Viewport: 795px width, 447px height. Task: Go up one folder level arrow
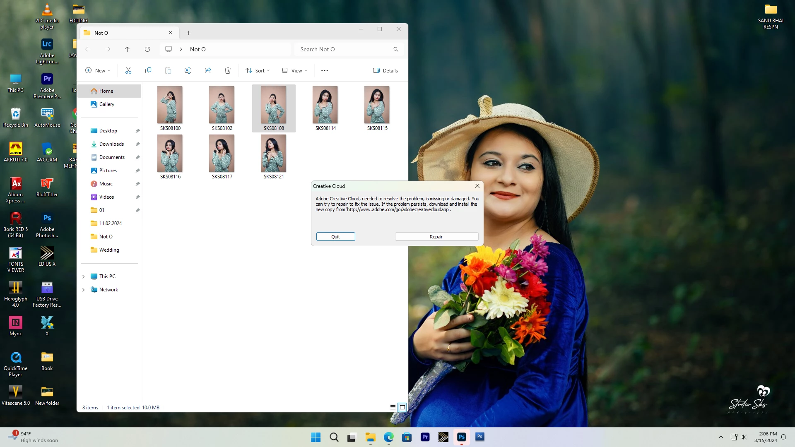127,49
